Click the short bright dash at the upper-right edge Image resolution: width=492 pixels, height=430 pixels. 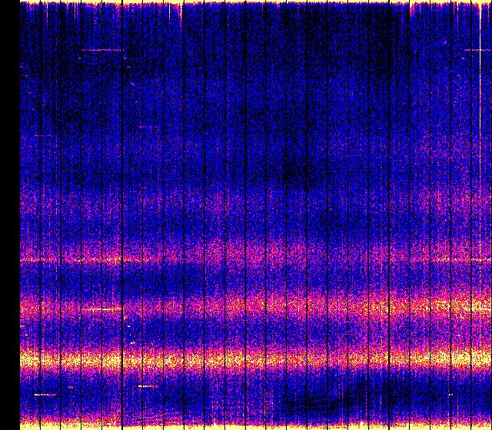[x=477, y=50]
